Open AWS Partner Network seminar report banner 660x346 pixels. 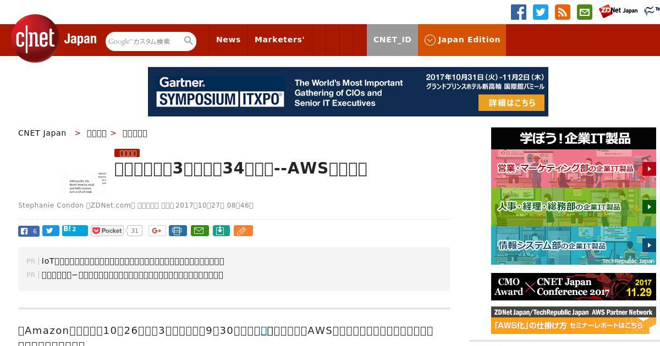(574, 320)
